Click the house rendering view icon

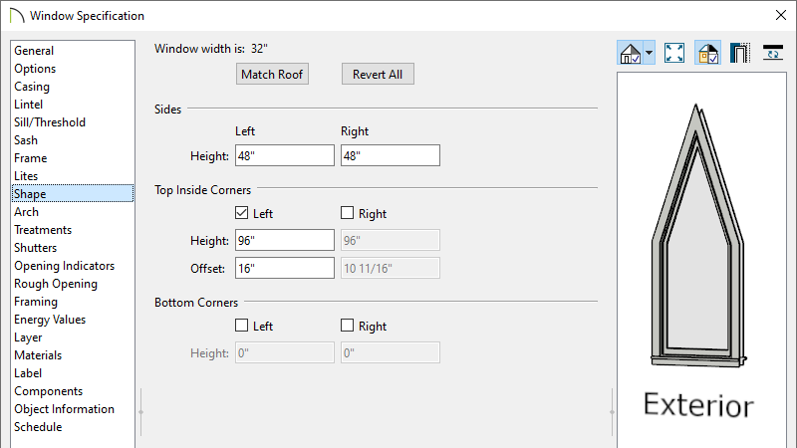click(x=631, y=53)
